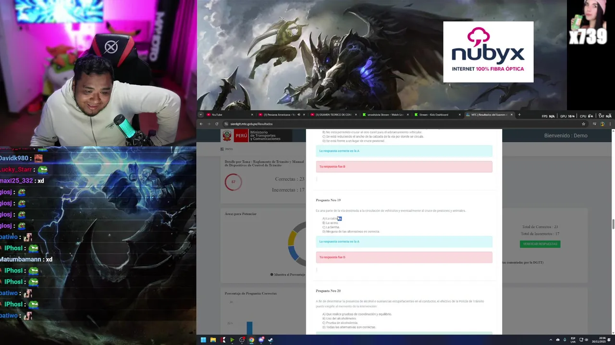This screenshot has height=345, width=615.
Task: Select option D) Todas las alternativas son correctas
Action: click(x=349, y=327)
